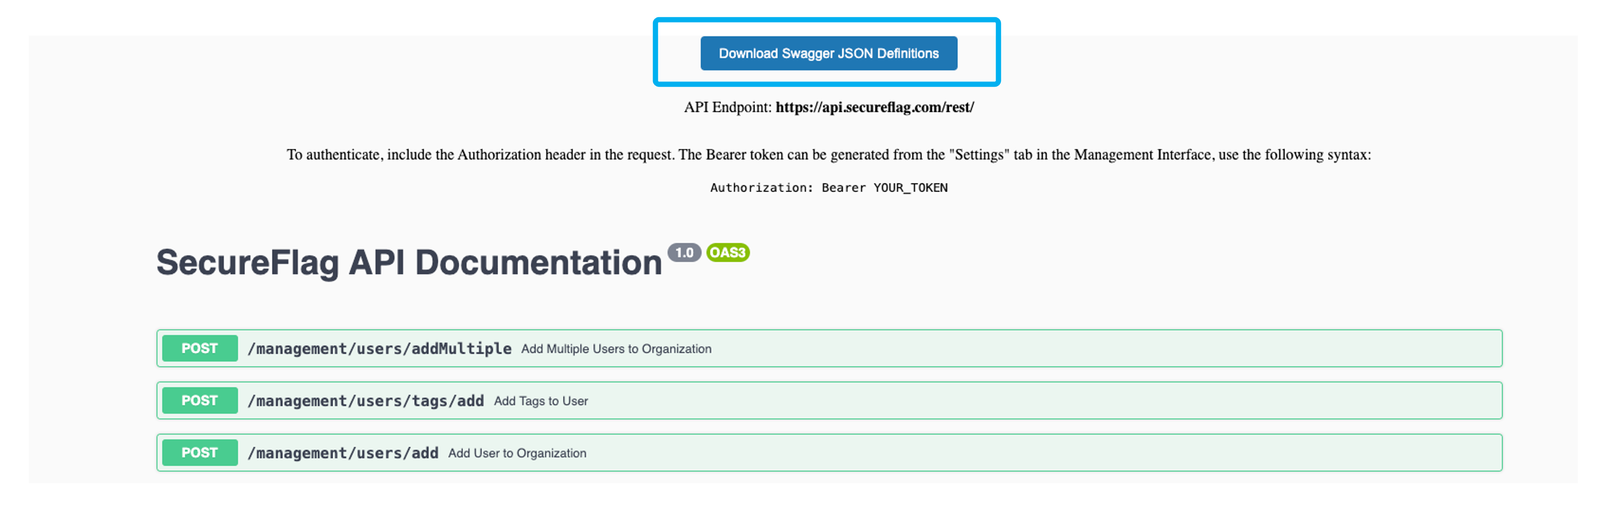Viewport: 1610px width, 516px height.
Task: Click the 1.0 version badge
Action: pos(685,253)
